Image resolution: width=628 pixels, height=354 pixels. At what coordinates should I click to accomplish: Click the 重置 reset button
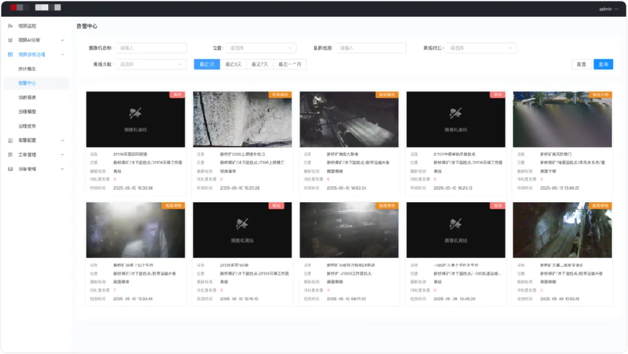pyautogui.click(x=581, y=64)
